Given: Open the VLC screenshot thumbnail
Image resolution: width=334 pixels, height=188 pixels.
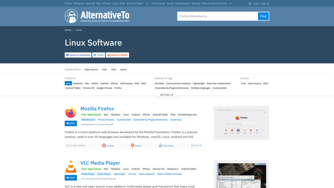Looking at the screenshot, I should [241, 174].
